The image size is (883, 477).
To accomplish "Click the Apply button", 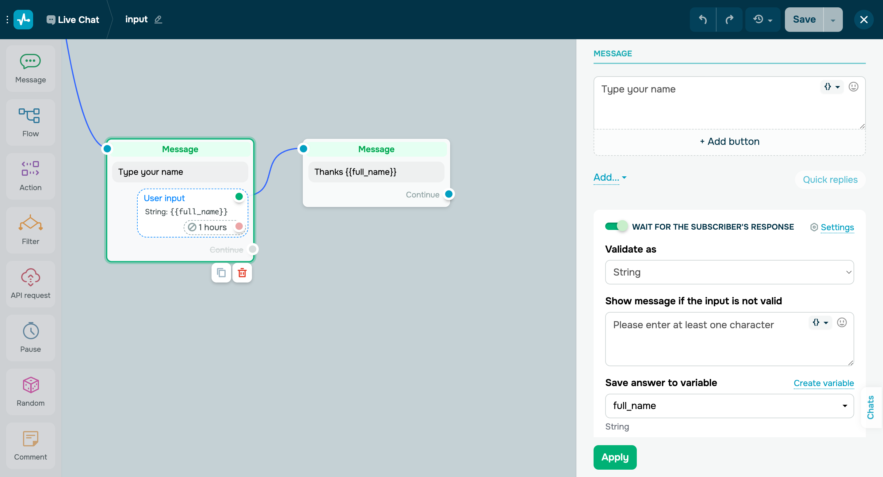I will tap(615, 457).
